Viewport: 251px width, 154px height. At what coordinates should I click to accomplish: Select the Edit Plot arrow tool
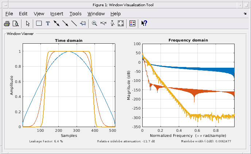pos(28,24)
